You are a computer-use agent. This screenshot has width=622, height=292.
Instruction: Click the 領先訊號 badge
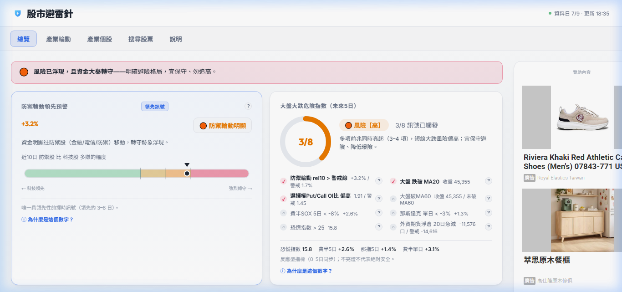[155, 107]
